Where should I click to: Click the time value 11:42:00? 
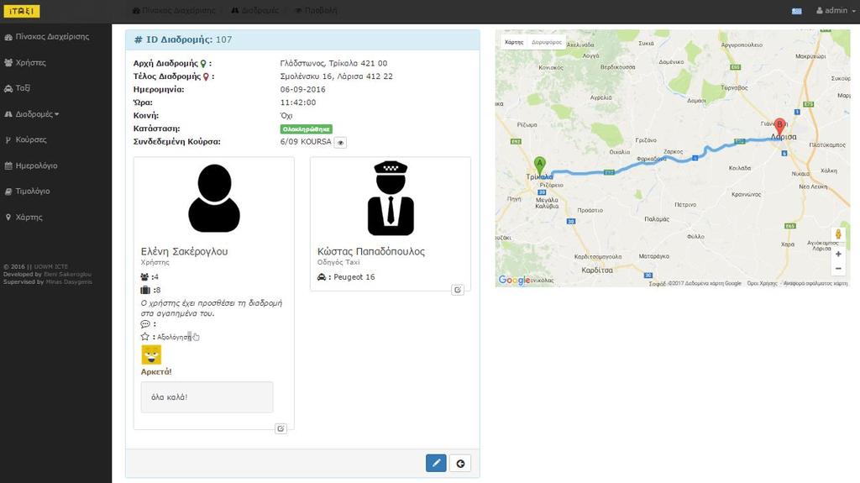tap(298, 102)
